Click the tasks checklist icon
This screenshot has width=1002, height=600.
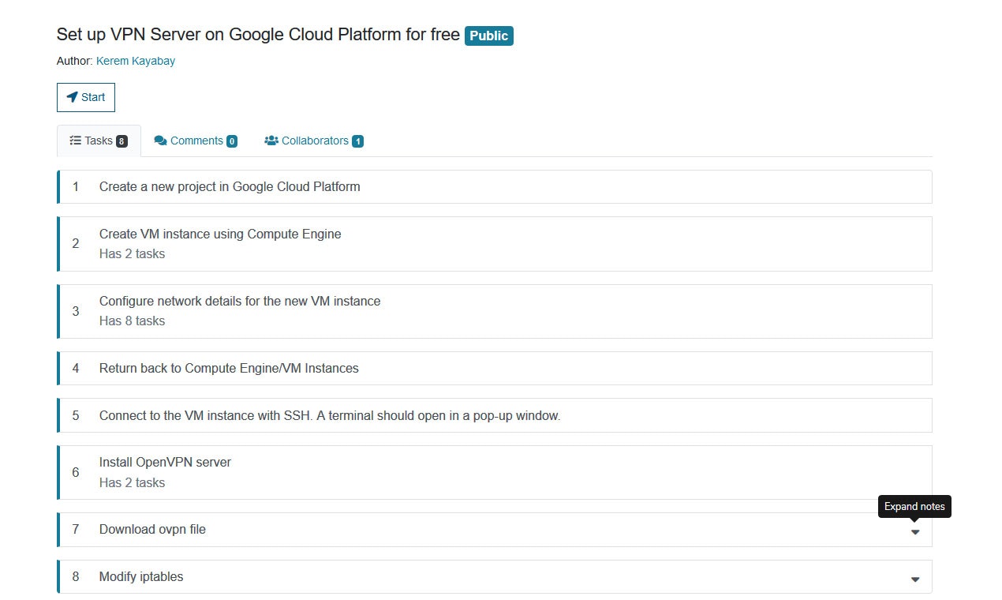75,141
